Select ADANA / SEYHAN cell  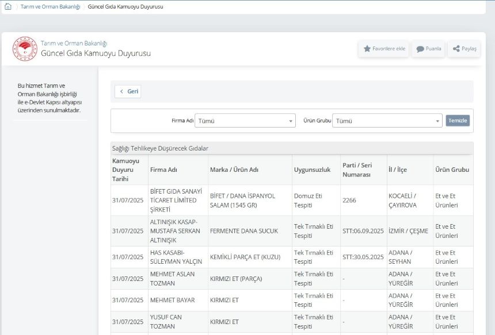[x=410, y=257]
